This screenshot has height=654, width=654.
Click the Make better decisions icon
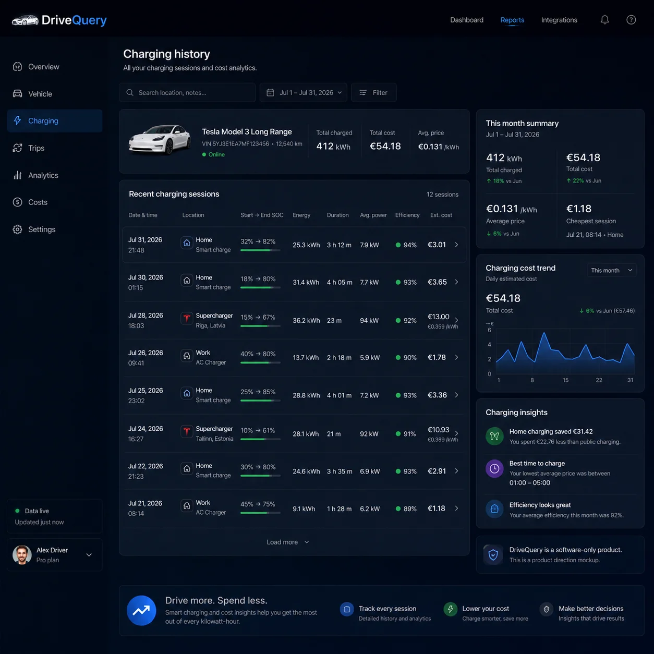[x=546, y=609]
